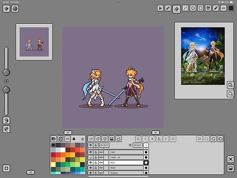
Task: Hide the Cape layer
Action: point(91,152)
